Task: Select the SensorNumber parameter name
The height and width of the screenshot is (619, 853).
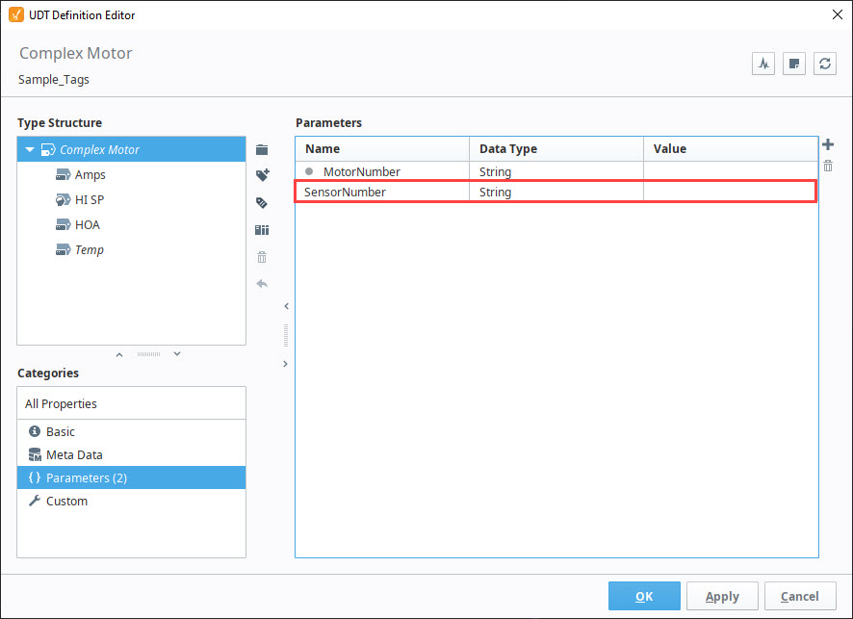Action: [345, 192]
